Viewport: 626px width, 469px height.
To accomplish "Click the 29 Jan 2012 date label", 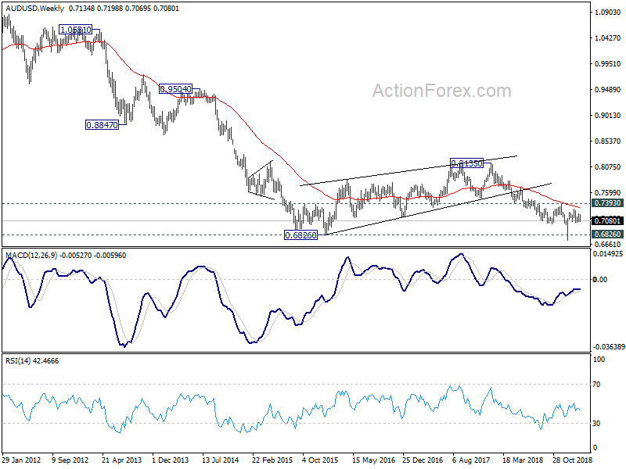I will pyautogui.click(x=22, y=460).
